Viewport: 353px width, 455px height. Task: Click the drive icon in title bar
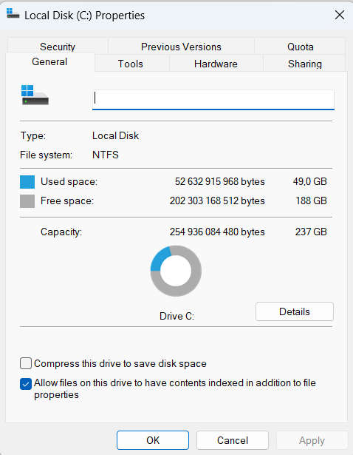[x=13, y=13]
